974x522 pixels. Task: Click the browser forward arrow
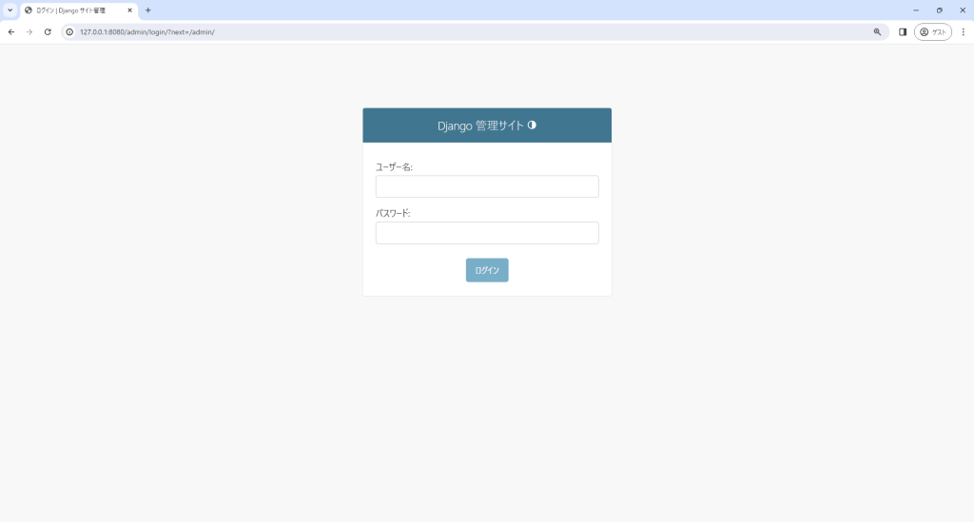tap(29, 31)
